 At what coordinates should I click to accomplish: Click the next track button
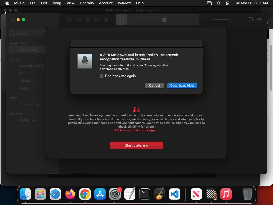tap(97, 19)
